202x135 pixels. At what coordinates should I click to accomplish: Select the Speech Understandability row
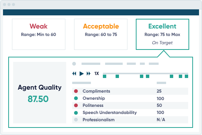click(130, 112)
